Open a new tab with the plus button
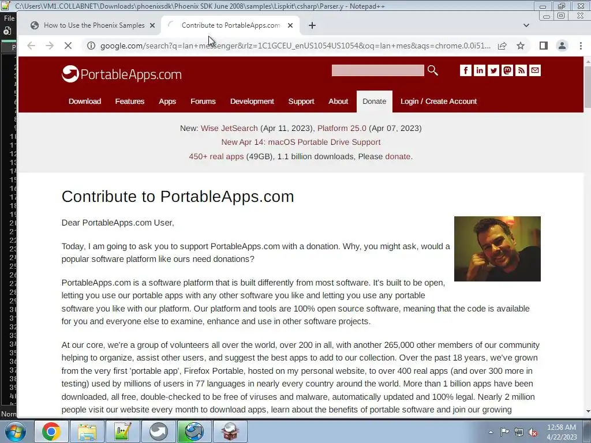The height and width of the screenshot is (443, 591). pos(312,25)
